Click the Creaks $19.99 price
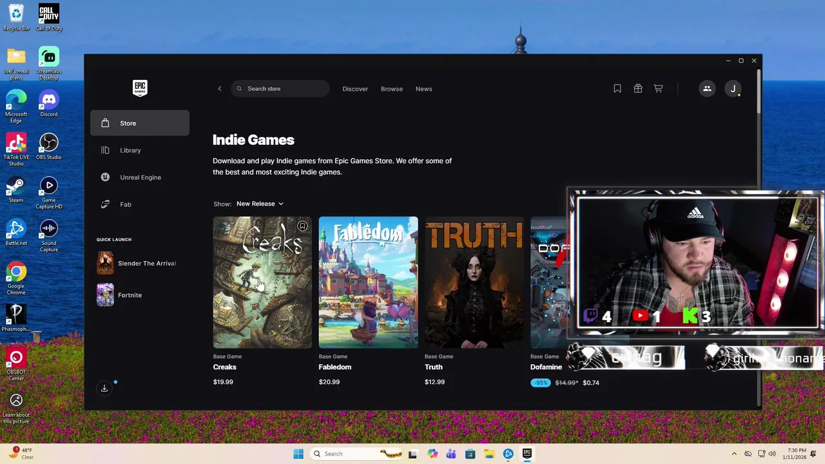This screenshot has width=825, height=464. [x=223, y=382]
